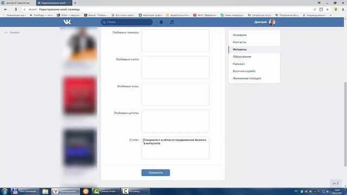This screenshot has height=195, width=347.
Task: Select Интересы section
Action: (x=254, y=49)
